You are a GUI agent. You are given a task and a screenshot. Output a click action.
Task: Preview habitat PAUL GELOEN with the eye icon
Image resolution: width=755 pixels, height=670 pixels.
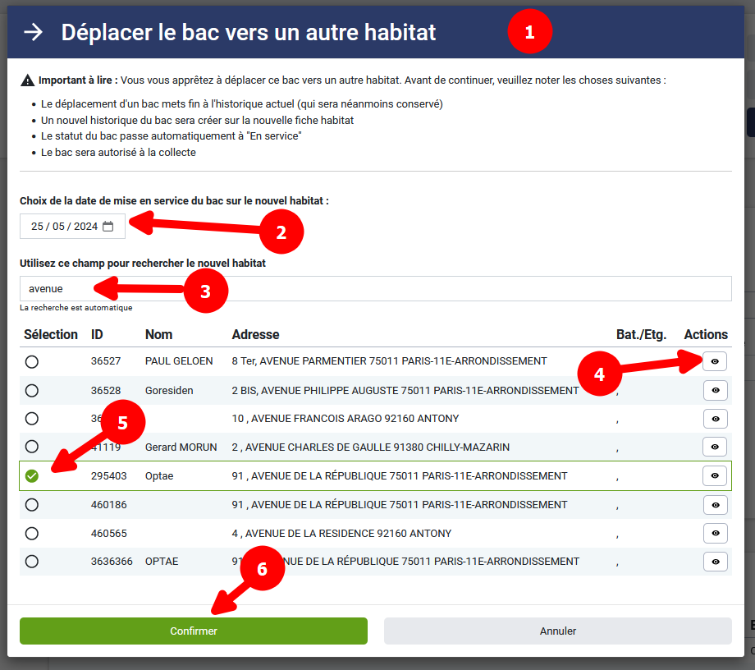[x=715, y=361]
